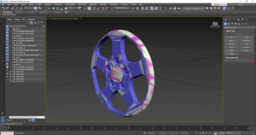Toggle the Percent Snap icon
Image resolution: width=256 pixels, height=135 pixels.
click(x=103, y=8)
